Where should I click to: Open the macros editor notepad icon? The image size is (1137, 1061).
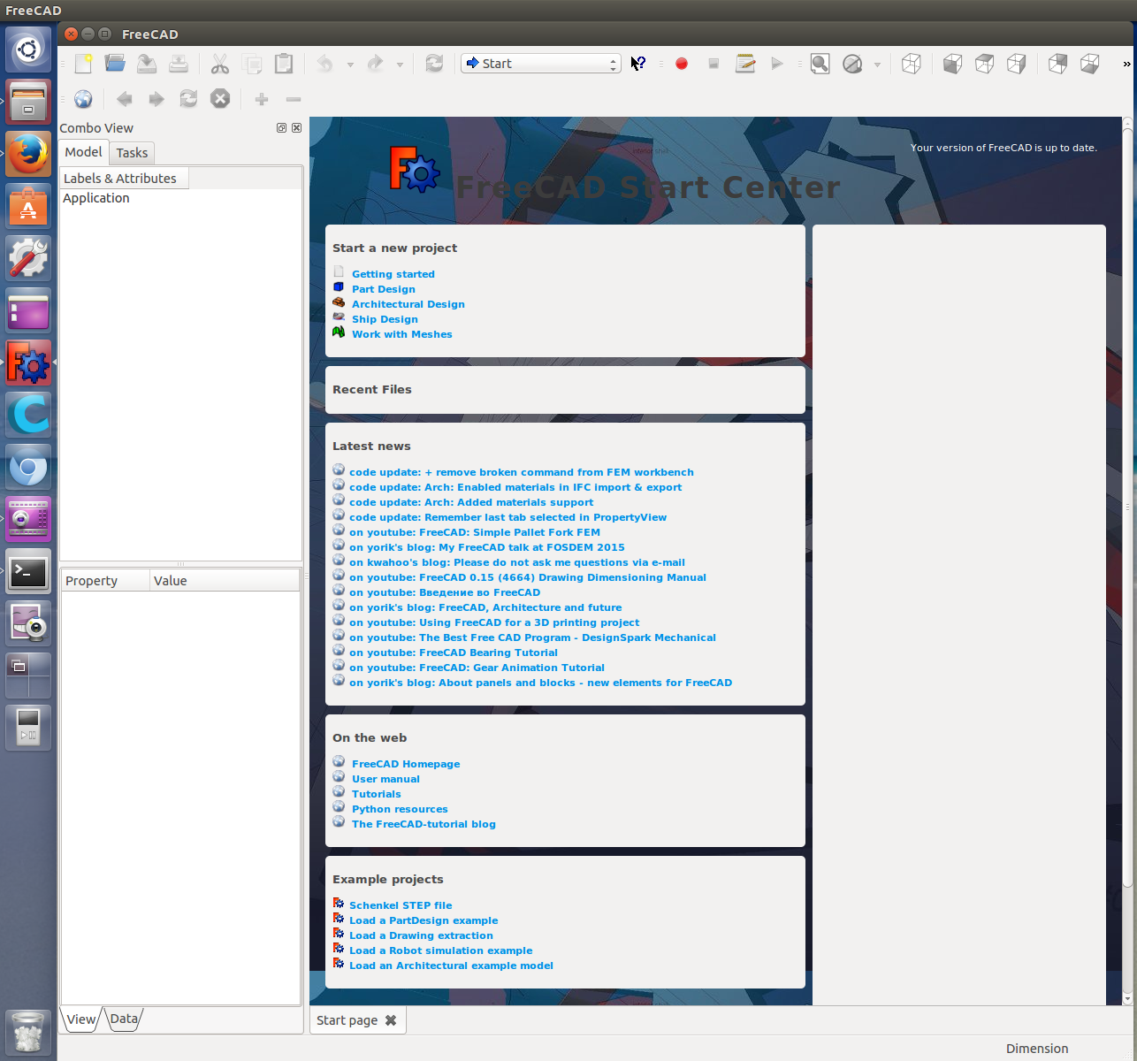[x=745, y=64]
